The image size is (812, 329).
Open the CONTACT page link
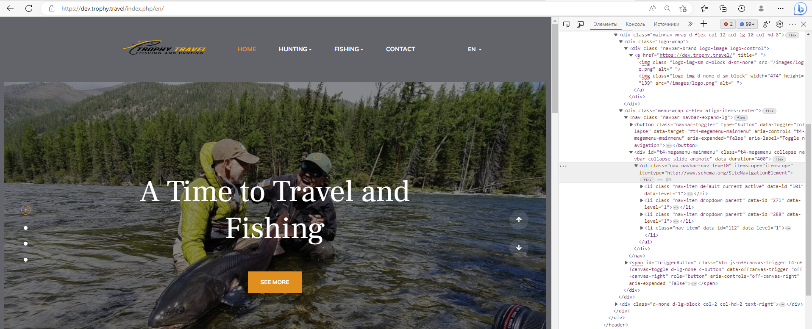click(400, 49)
